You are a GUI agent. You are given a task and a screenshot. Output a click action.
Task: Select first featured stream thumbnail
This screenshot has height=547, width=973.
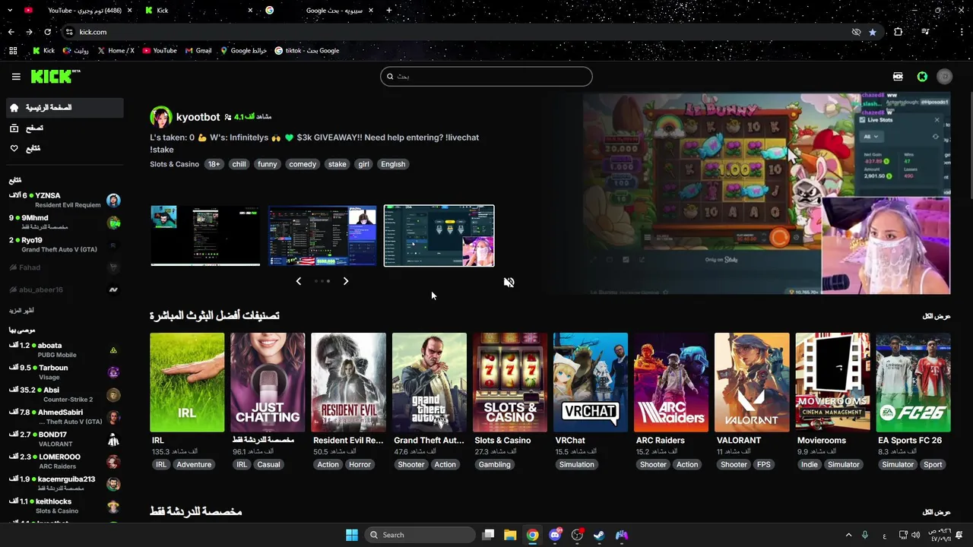pos(205,236)
